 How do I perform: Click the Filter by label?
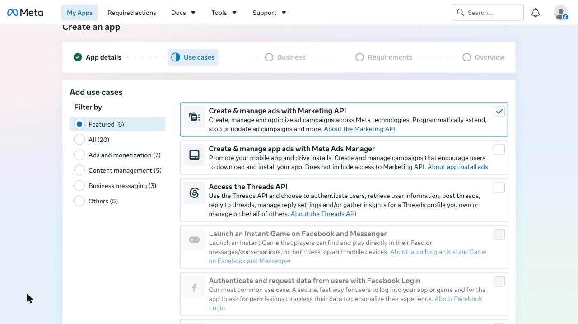(x=88, y=107)
